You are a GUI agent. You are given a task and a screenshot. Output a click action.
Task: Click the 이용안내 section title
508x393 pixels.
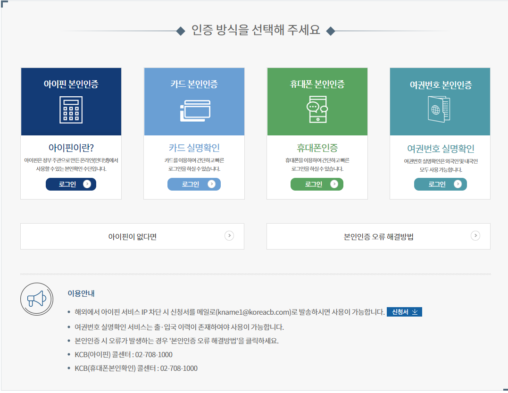point(81,293)
